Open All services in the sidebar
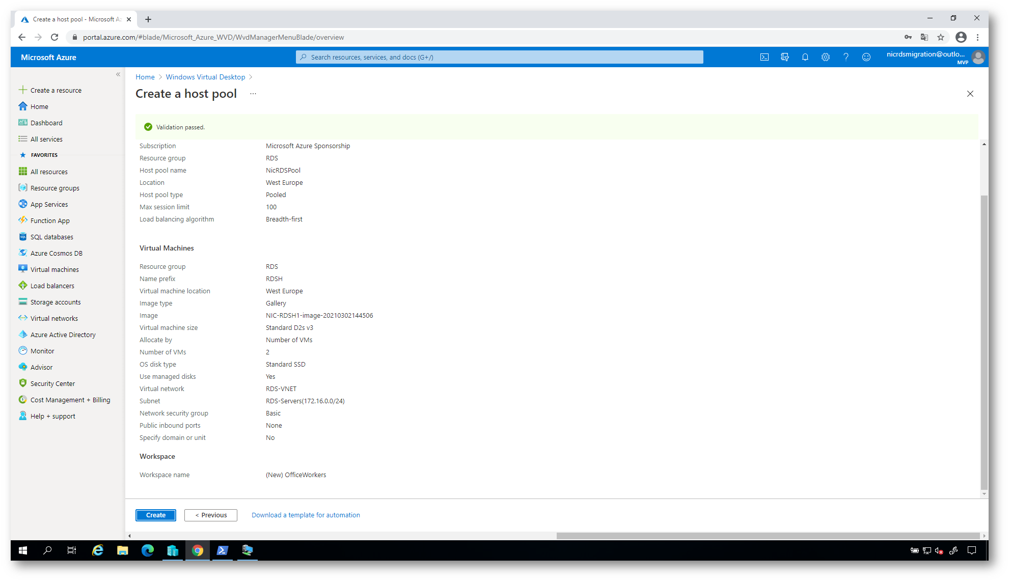 (x=46, y=139)
